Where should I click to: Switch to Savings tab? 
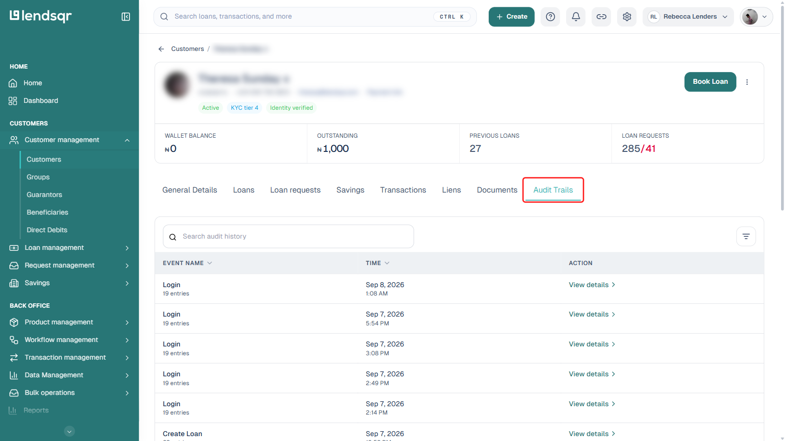350,190
